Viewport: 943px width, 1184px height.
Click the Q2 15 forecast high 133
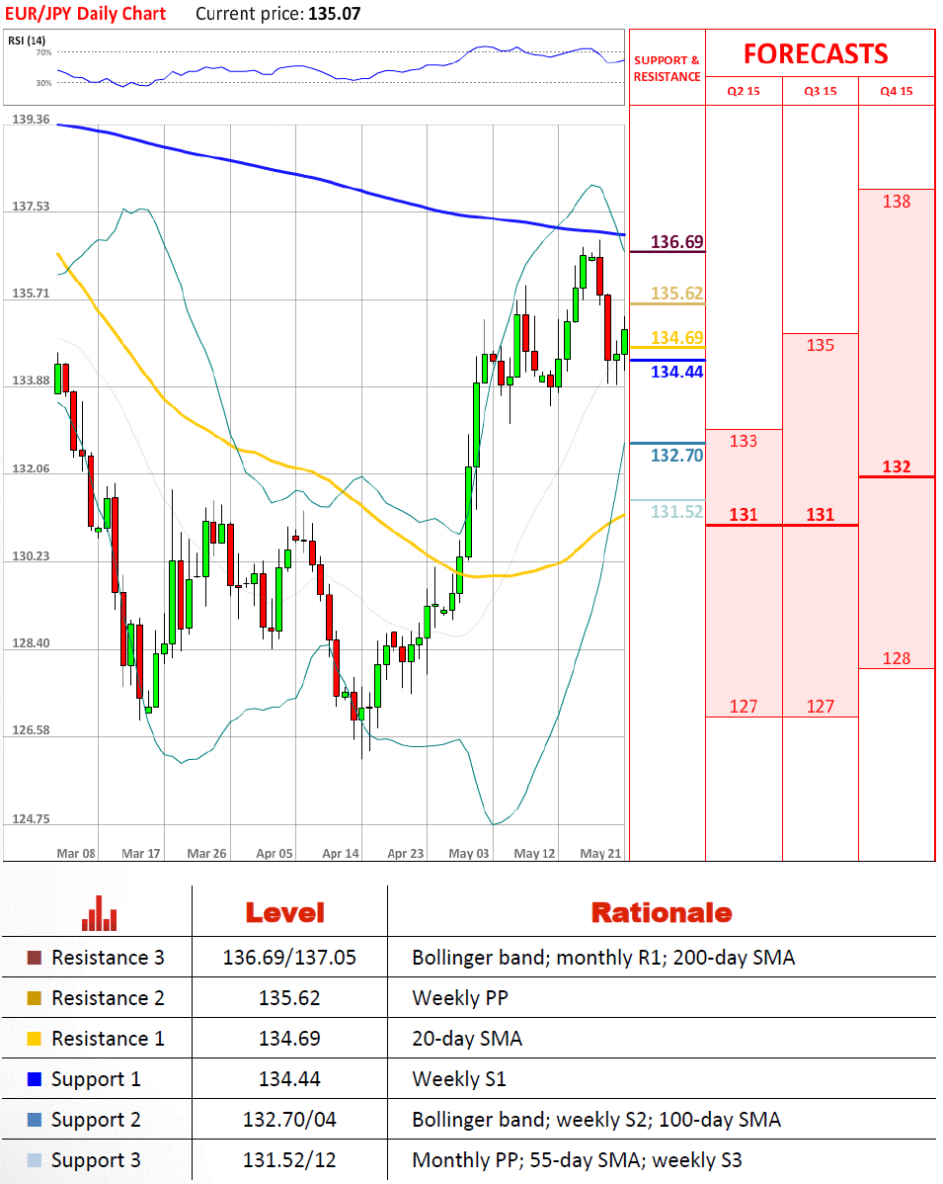pyautogui.click(x=744, y=441)
